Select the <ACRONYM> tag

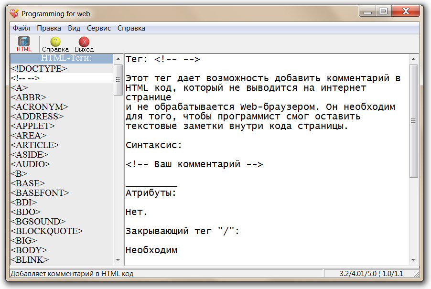pos(62,107)
